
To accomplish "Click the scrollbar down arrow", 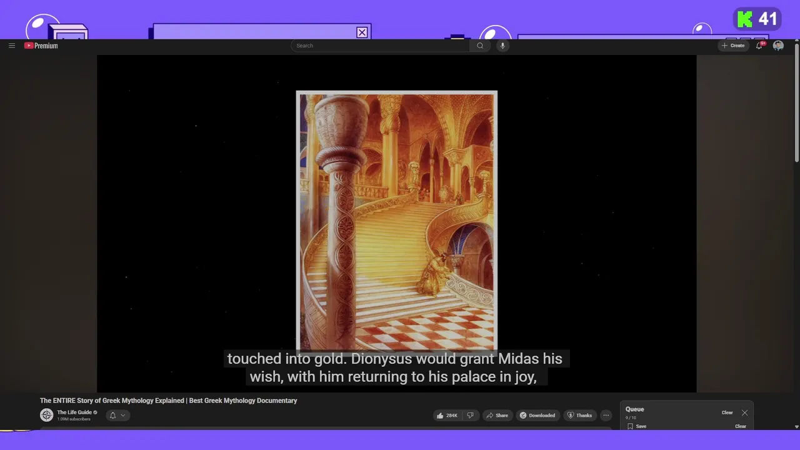I will pos(796,427).
